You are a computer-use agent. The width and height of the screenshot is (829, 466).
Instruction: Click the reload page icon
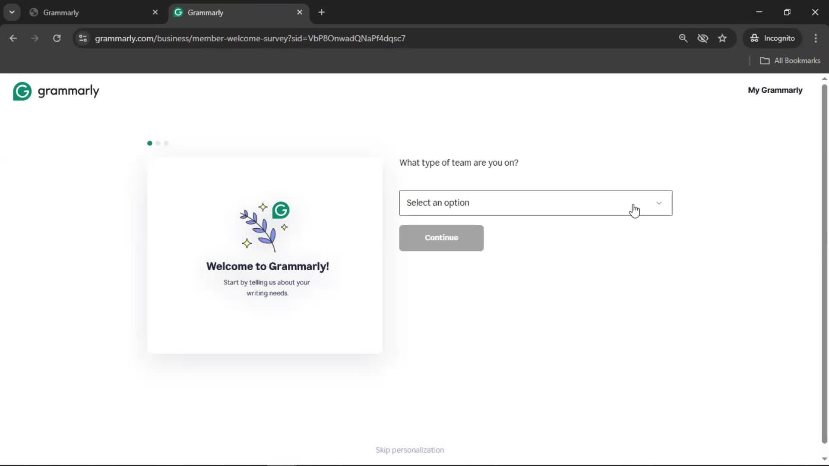[57, 38]
